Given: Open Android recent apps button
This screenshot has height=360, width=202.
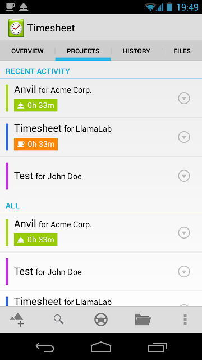Looking at the screenshot, I should coord(158,347).
